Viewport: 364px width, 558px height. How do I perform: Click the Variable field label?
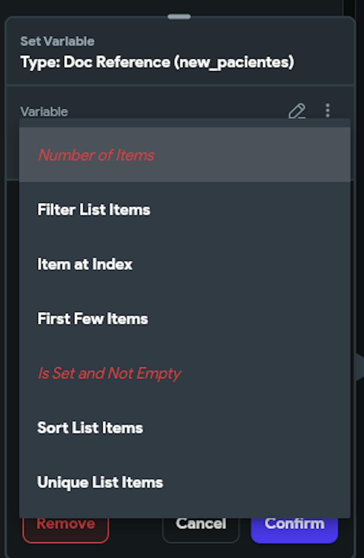44,112
